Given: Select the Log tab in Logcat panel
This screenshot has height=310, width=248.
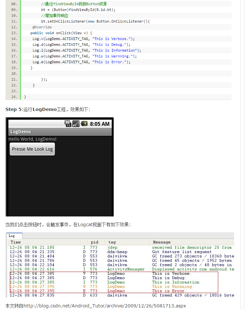Looking at the screenshot, I should 14,236.
